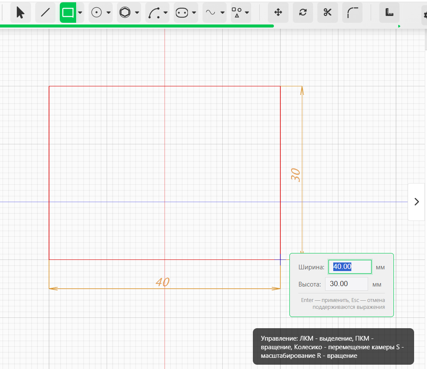Image resolution: width=427 pixels, height=369 pixels.
Task: Choose the Move tool
Action: pos(278,12)
